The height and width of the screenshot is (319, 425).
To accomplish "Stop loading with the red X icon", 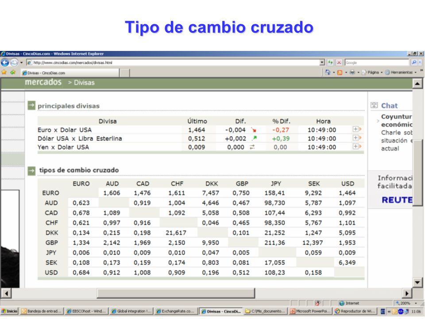I will (x=339, y=62).
